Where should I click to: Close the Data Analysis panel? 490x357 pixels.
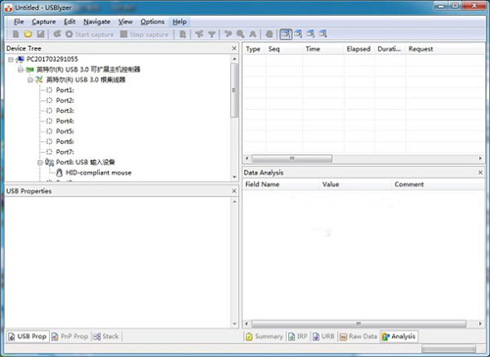pos(480,173)
